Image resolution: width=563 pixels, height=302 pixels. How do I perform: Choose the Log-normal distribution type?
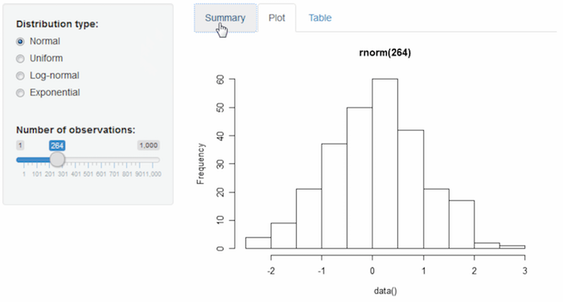tap(20, 75)
